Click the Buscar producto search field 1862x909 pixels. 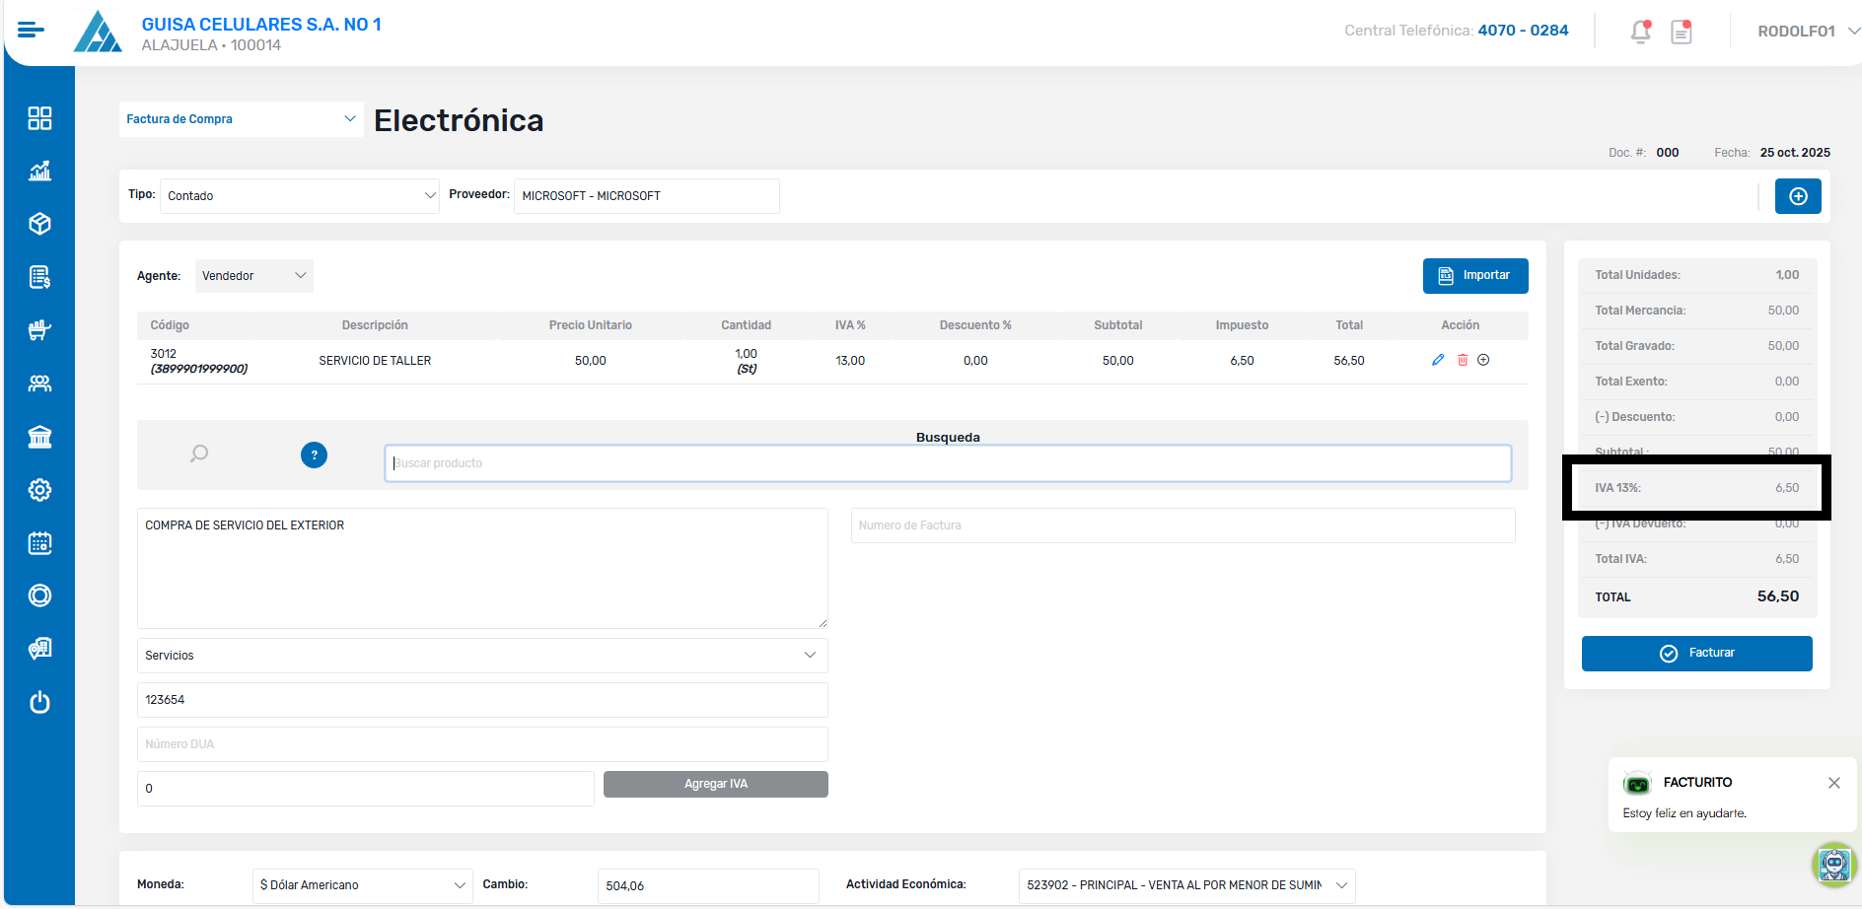tap(947, 463)
